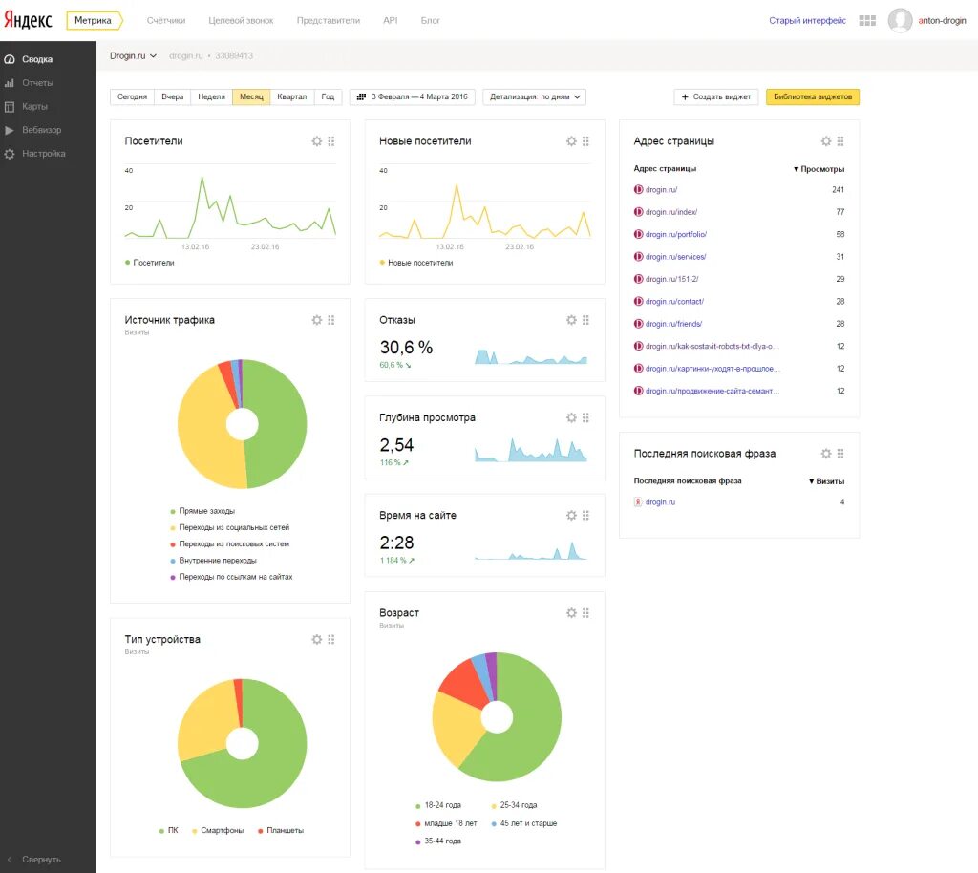Open settings gear of Новые посетители widget

tap(571, 141)
